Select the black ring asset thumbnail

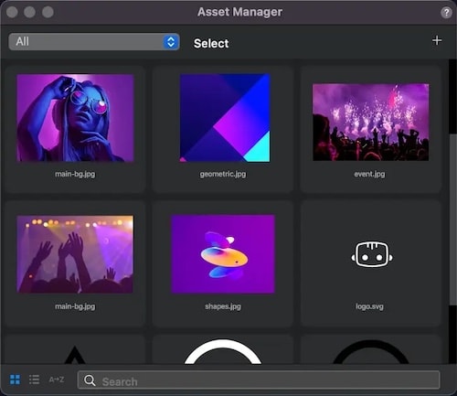point(371,352)
